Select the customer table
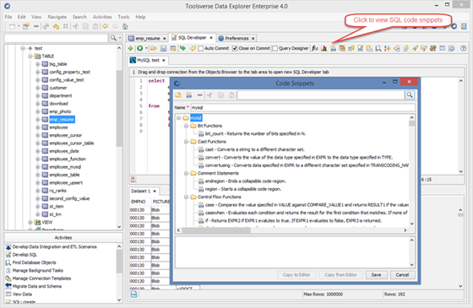Image resolution: width=473 pixels, height=308 pixels. tap(58, 88)
